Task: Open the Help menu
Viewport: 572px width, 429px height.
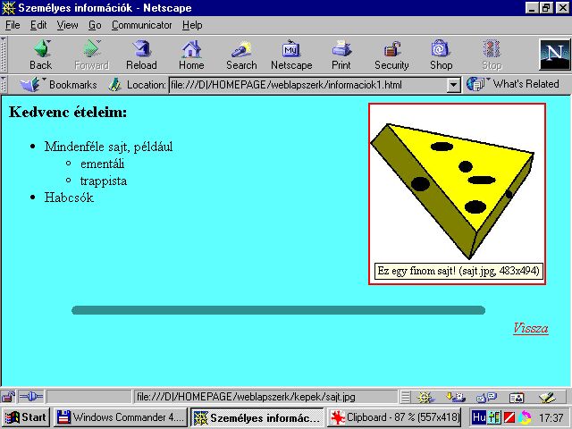Action: point(192,25)
